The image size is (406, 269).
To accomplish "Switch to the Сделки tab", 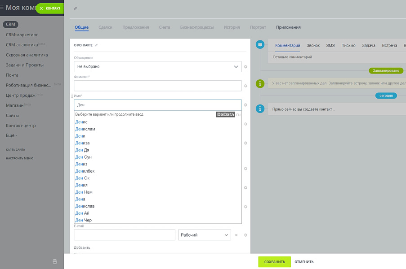I will tap(105, 27).
